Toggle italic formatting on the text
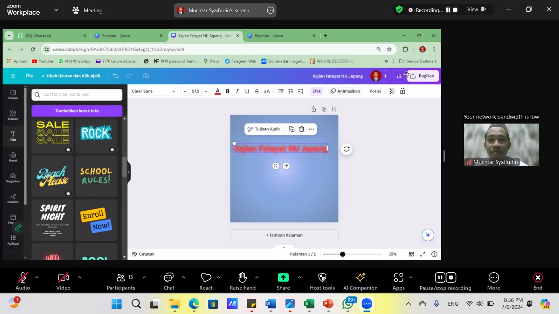Viewport: 559px width, 314px height. [x=237, y=91]
